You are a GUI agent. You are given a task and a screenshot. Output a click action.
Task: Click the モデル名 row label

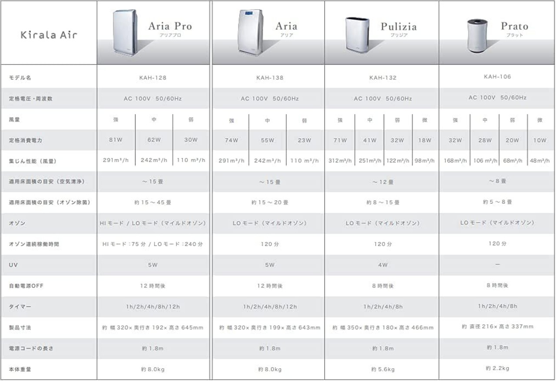tap(20, 78)
